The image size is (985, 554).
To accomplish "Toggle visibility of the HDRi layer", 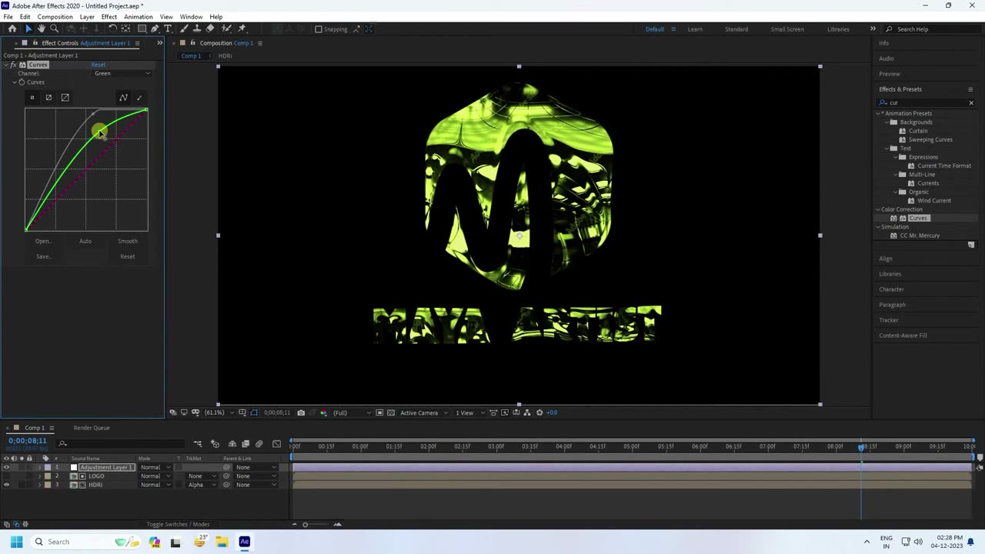I will point(7,485).
